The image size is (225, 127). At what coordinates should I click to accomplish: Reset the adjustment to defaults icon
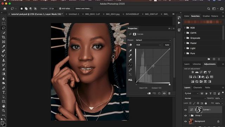coord(159,93)
